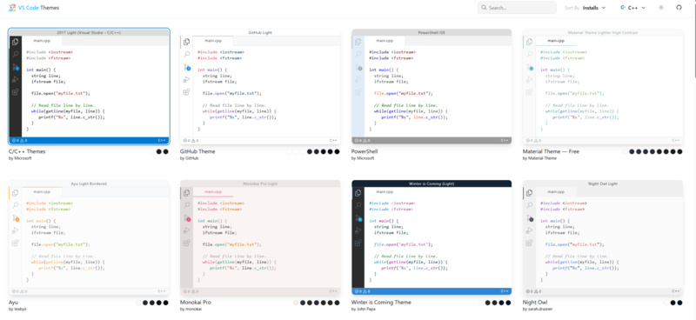Viewport: 696px width, 320px height.
Task: Click Explorer icon in Night Owl Light preview
Action: tap(530, 193)
